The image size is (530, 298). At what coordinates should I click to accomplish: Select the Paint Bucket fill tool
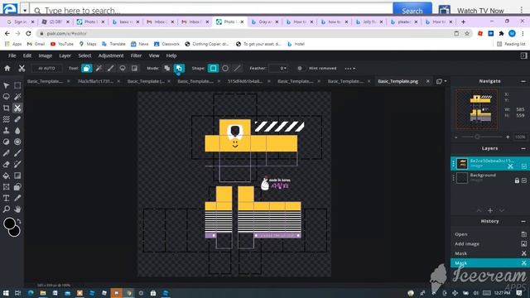pos(6,175)
